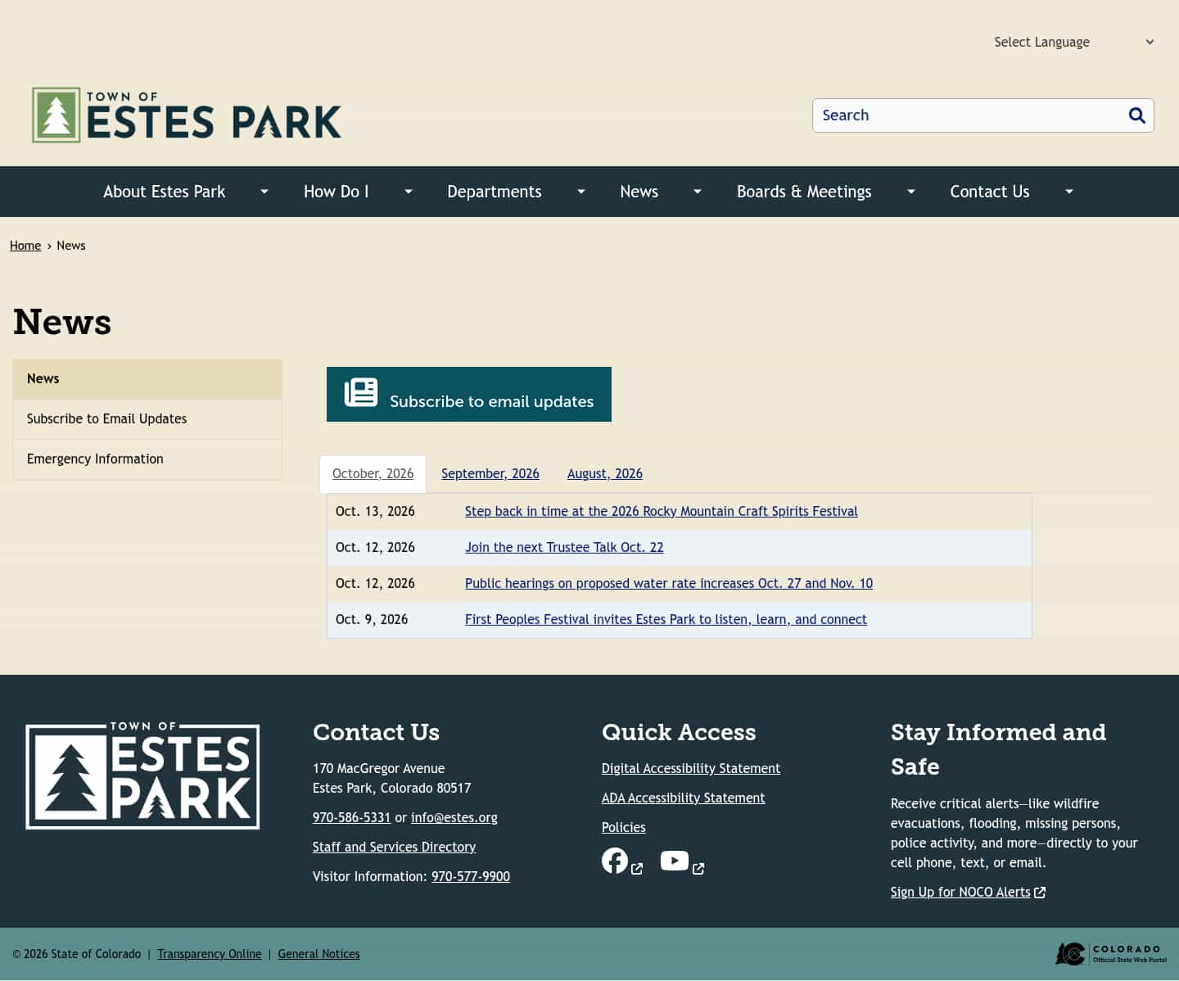The image size is (1179, 981).
Task: Expand the Departments submenu arrow
Action: coord(581,192)
